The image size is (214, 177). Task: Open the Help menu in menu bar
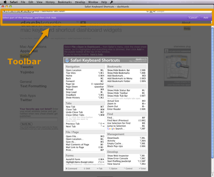coord(104,2)
